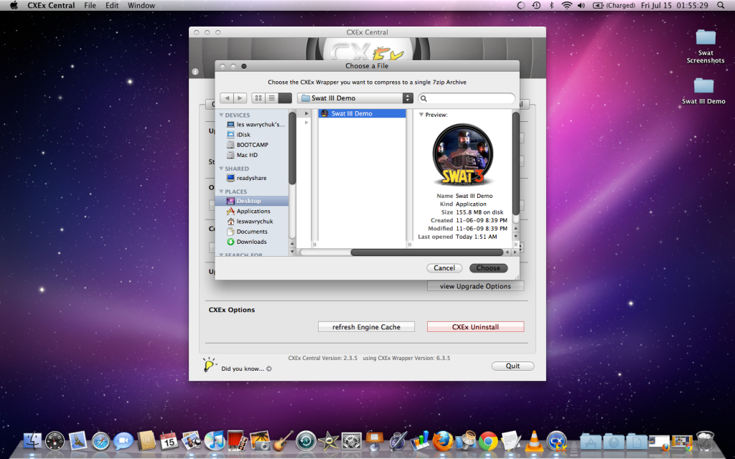Viewport: 735px width, 459px height.
Task: Open Spotlight search in the menu bar
Action: tap(721, 6)
